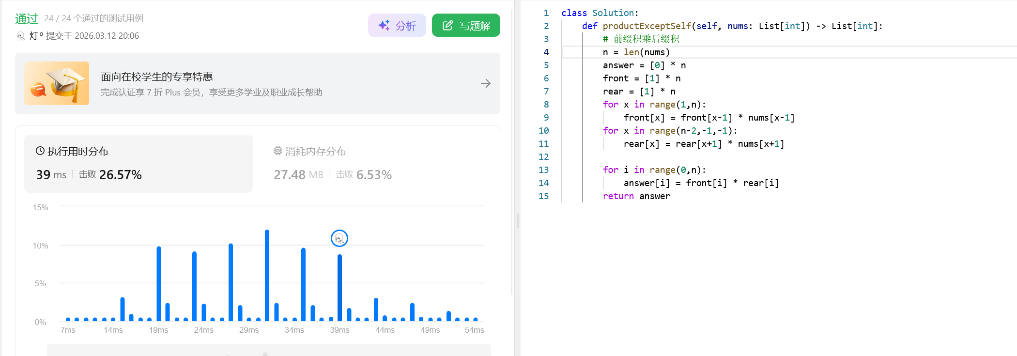Click the 写题解 write solution button
This screenshot has height=356, width=1017.
(465, 25)
